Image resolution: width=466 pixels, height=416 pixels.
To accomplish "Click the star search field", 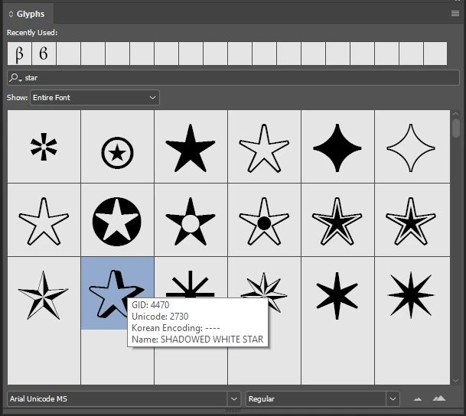I will pyautogui.click(x=233, y=78).
